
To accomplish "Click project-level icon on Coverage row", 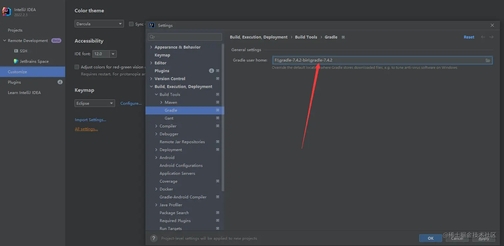I will click(218, 181).
